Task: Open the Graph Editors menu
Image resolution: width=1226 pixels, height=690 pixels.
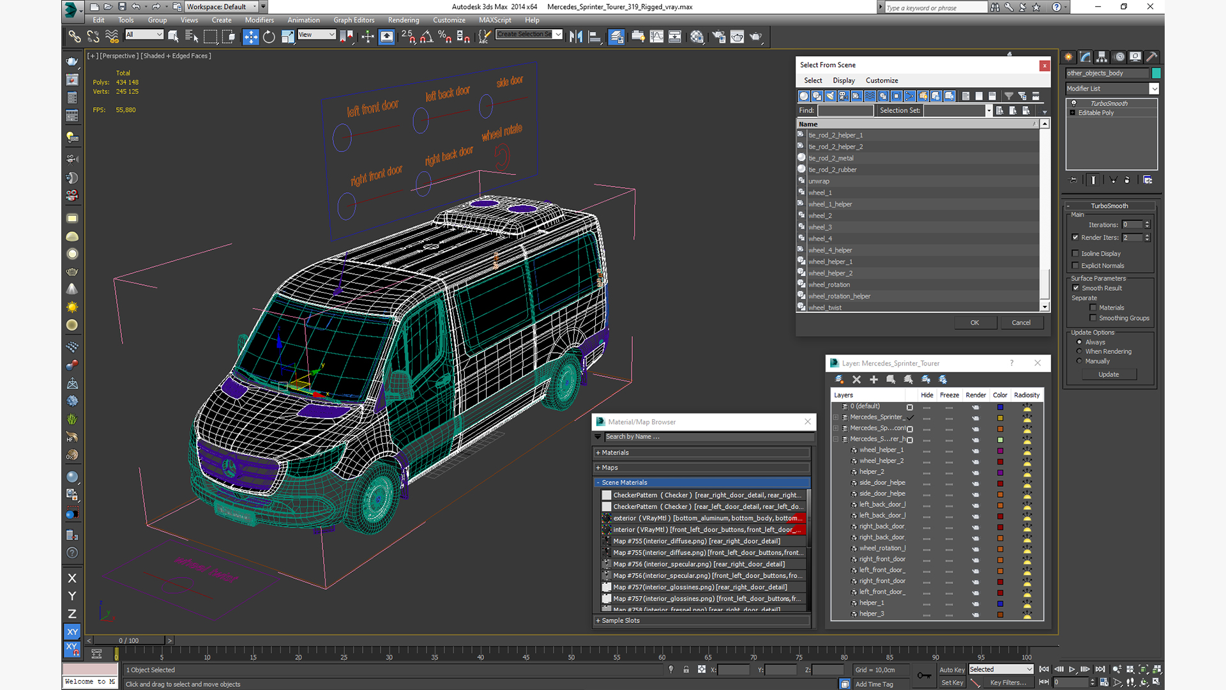Action: pyautogui.click(x=354, y=20)
